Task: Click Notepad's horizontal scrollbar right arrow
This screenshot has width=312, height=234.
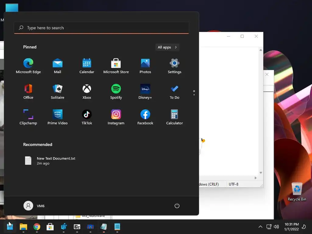Action: tap(256, 178)
